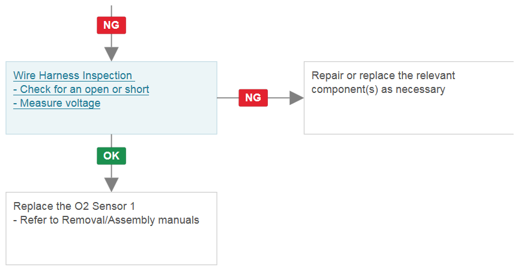Click the red NG badge above Wire Harness box
519x271 pixels.
coord(111,25)
